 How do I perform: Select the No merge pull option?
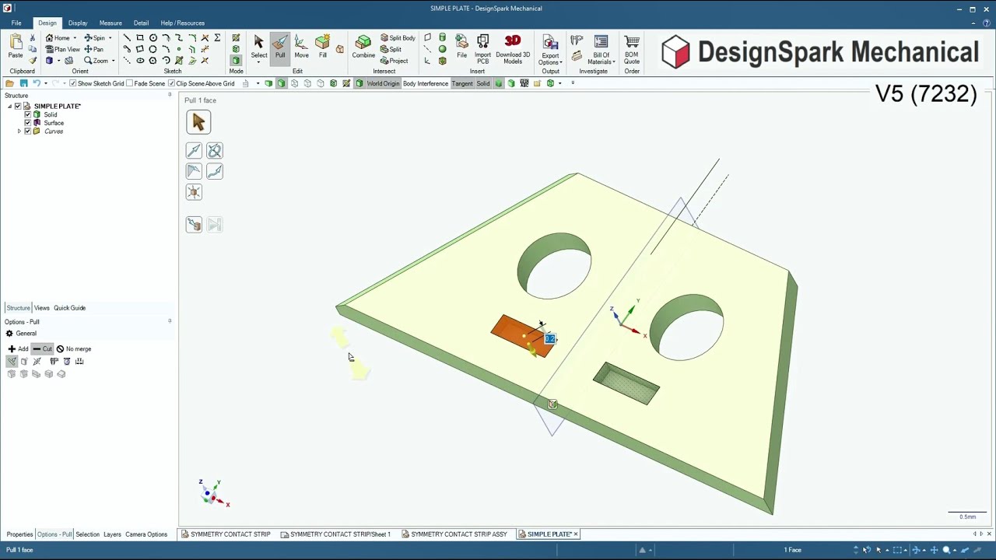pyautogui.click(x=73, y=349)
